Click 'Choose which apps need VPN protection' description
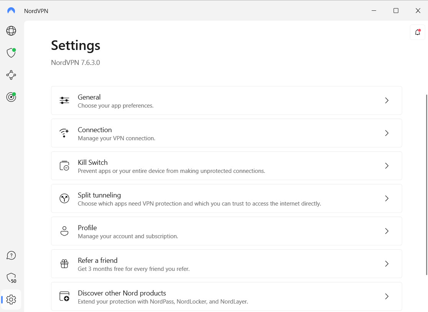 tap(200, 204)
